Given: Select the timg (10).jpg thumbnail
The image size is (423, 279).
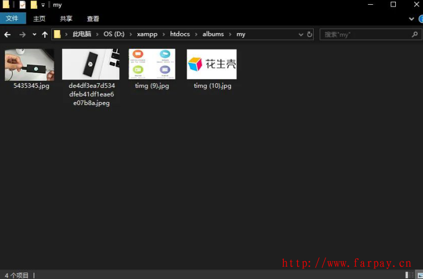Looking at the screenshot, I should coord(211,64).
